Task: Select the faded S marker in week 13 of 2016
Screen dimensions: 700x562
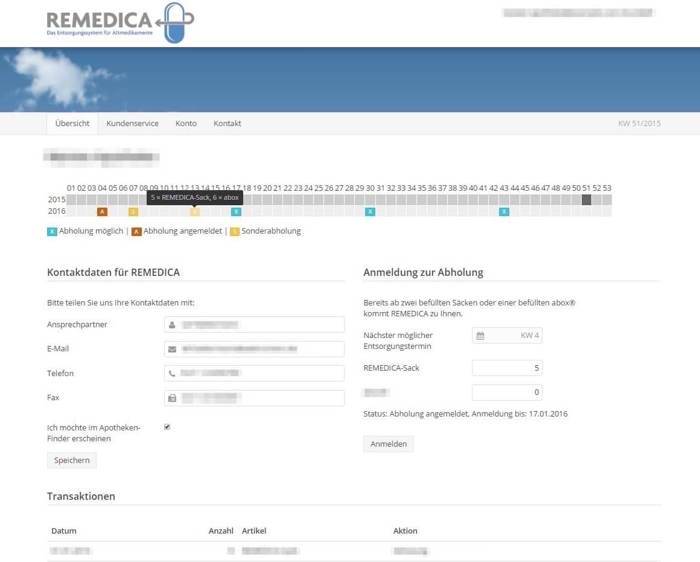Action: click(x=195, y=212)
